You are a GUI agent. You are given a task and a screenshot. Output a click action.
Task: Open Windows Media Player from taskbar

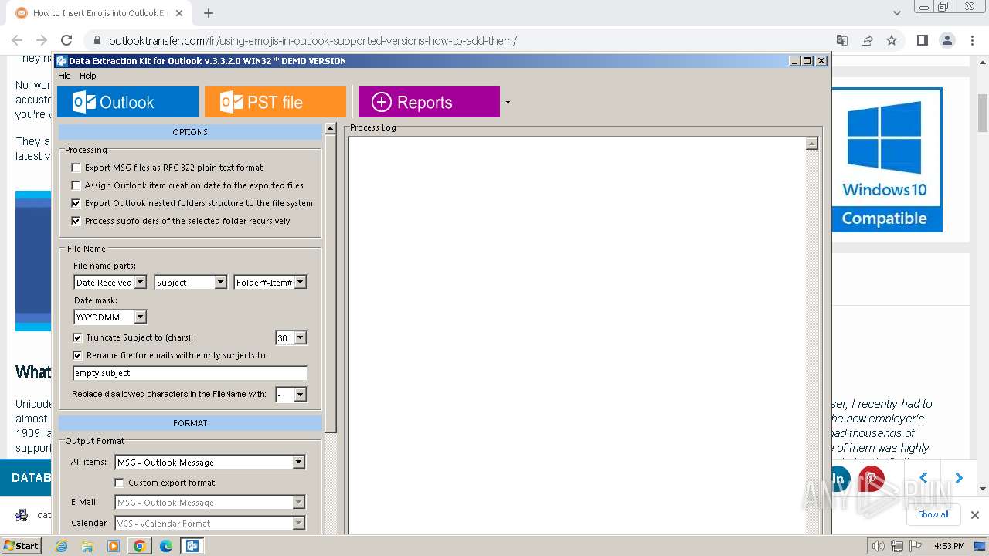click(114, 546)
